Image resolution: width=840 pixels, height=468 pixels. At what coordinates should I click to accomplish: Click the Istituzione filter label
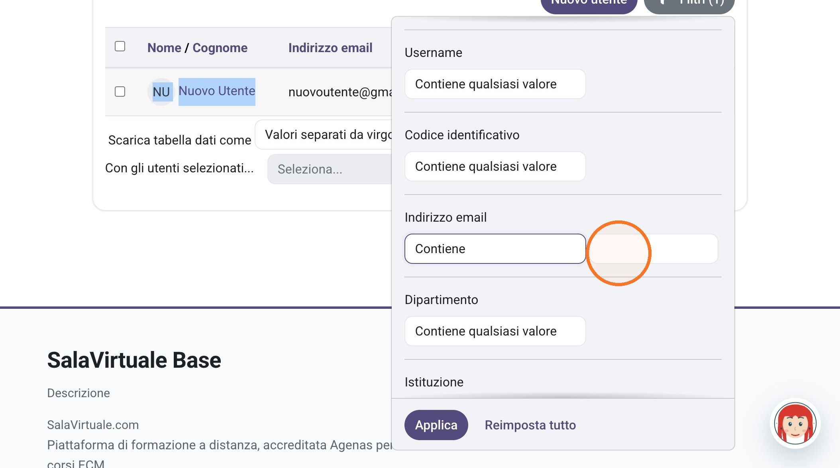coord(434,382)
